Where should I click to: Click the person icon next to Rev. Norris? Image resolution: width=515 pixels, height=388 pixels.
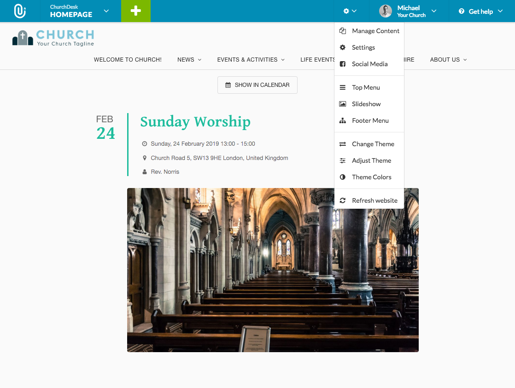coord(144,171)
